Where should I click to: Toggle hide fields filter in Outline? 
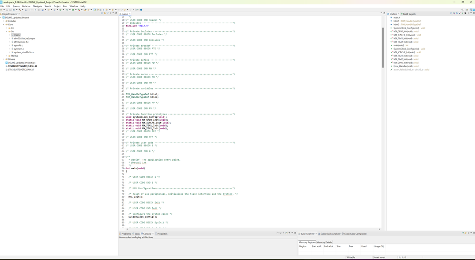[x=457, y=13]
